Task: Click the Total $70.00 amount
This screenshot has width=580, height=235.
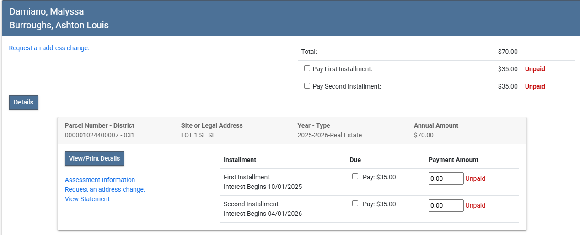Action: pos(507,52)
